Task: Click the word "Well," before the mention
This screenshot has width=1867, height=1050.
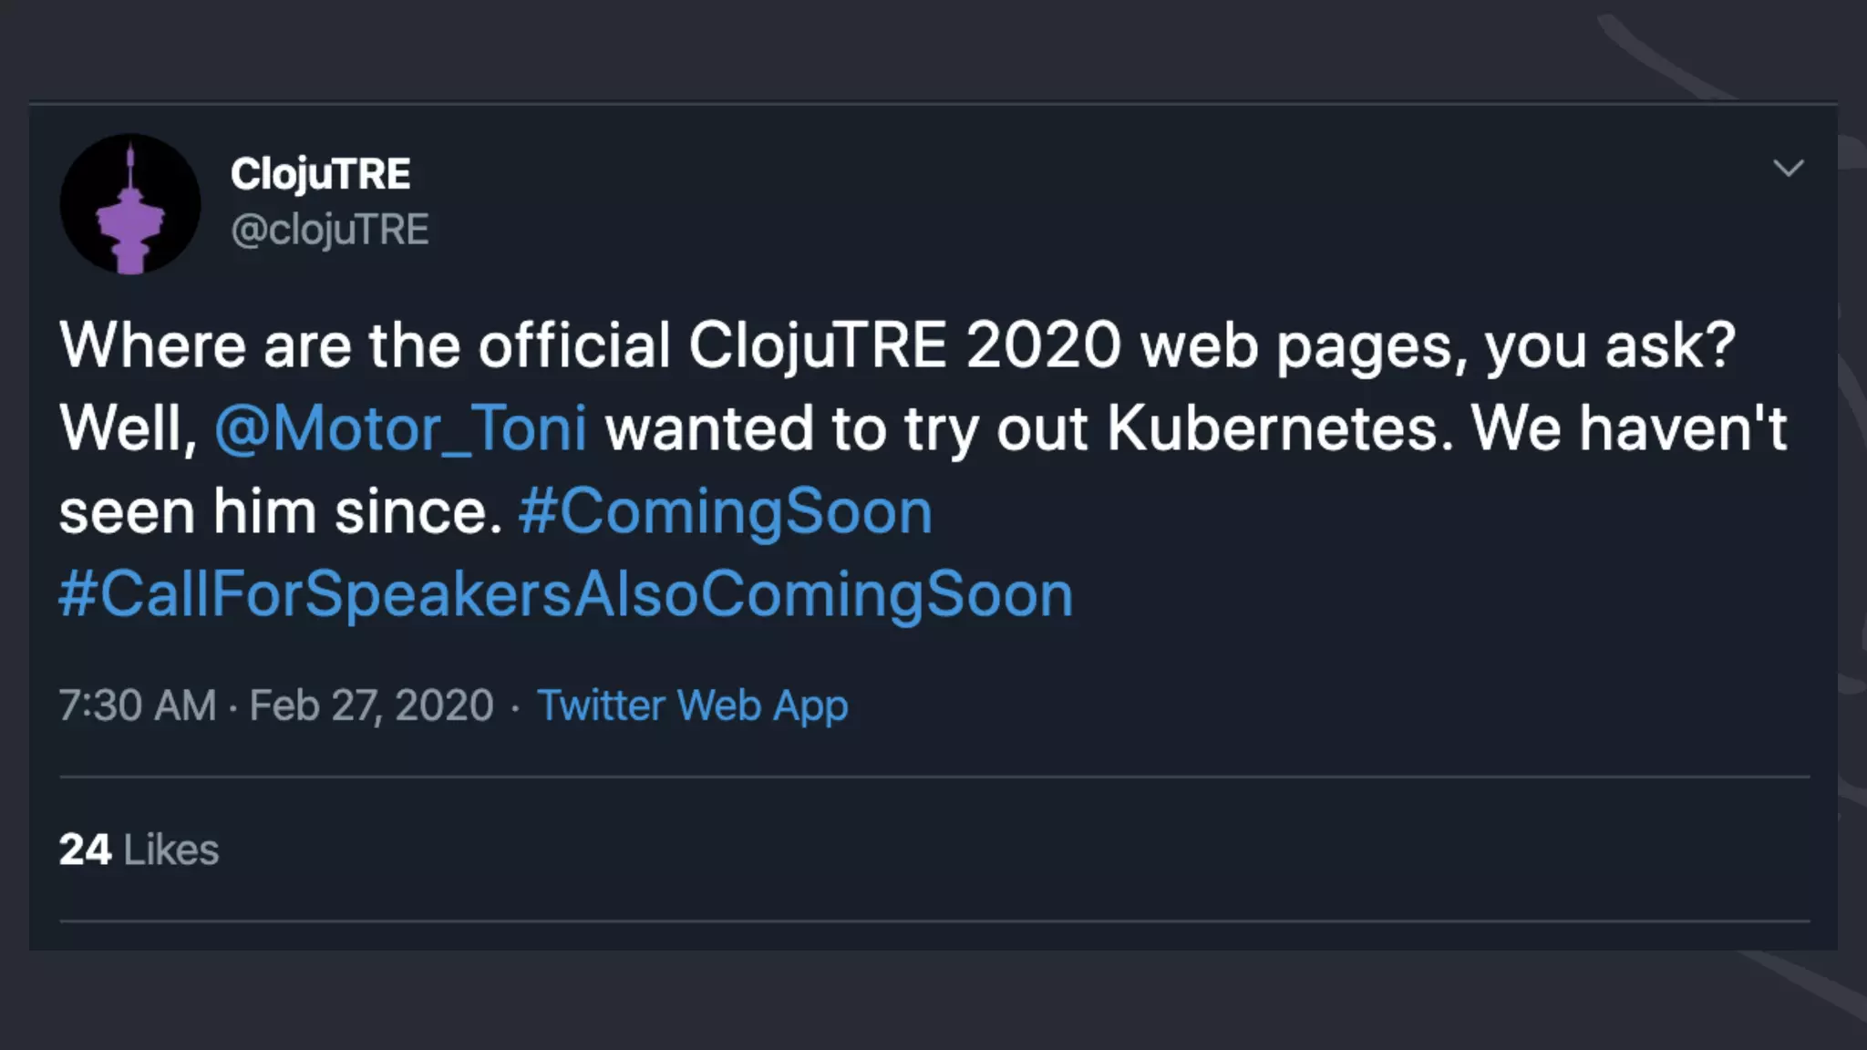Action: point(128,428)
